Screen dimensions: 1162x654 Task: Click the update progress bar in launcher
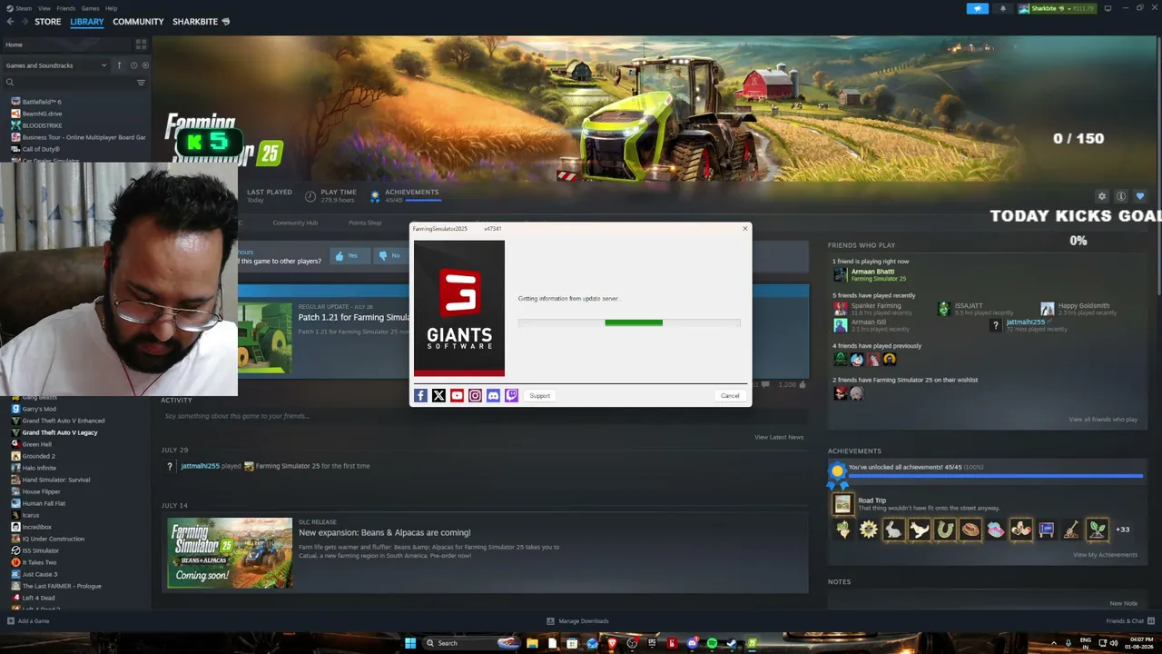tap(629, 322)
